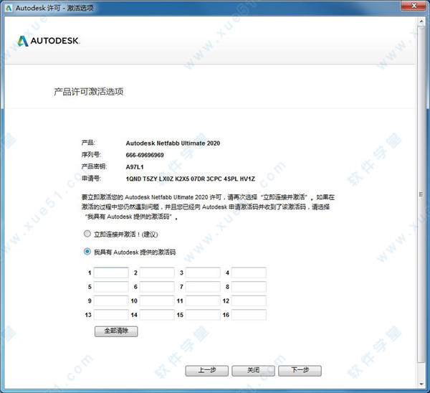Click activation code field 4

(249, 273)
